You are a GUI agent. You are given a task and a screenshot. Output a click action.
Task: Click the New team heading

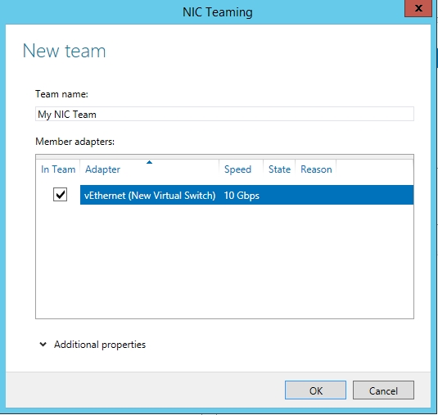coord(64,51)
